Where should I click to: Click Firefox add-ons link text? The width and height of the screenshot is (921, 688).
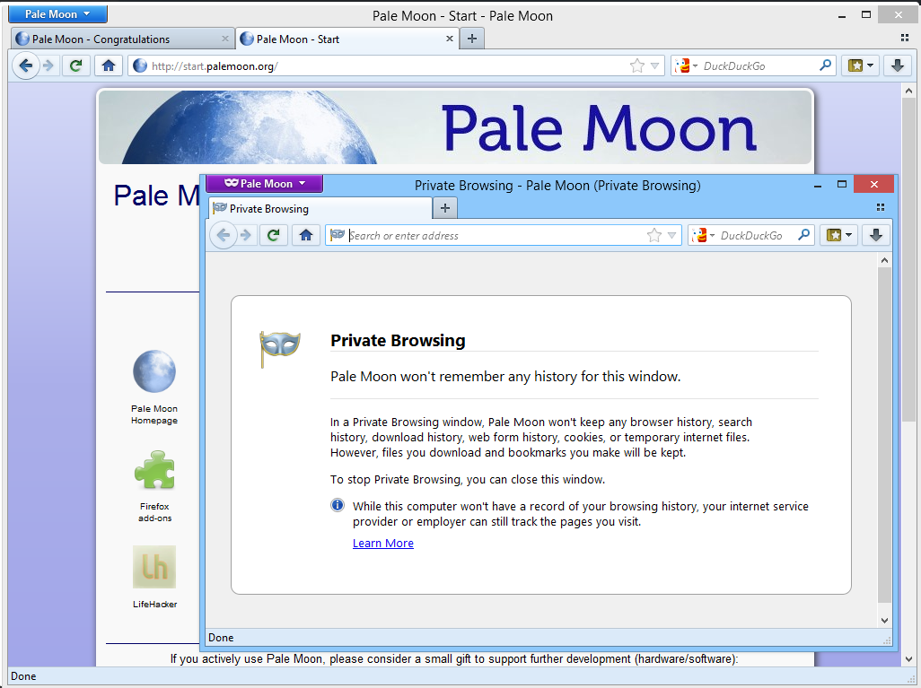coord(155,512)
